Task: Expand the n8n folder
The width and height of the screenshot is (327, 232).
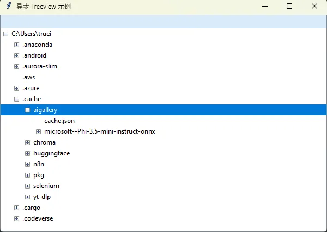Action: pyautogui.click(x=27, y=164)
